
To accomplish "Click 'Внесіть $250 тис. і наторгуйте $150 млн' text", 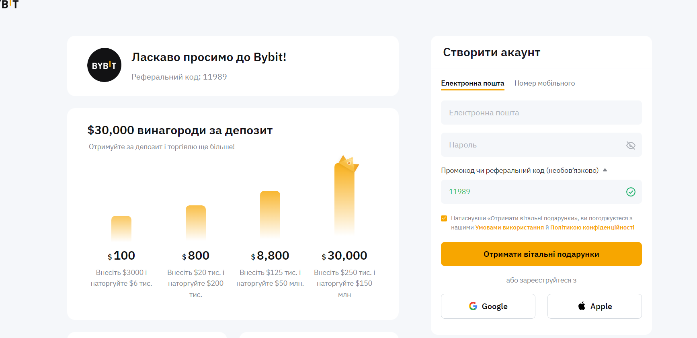I will pyautogui.click(x=344, y=283).
